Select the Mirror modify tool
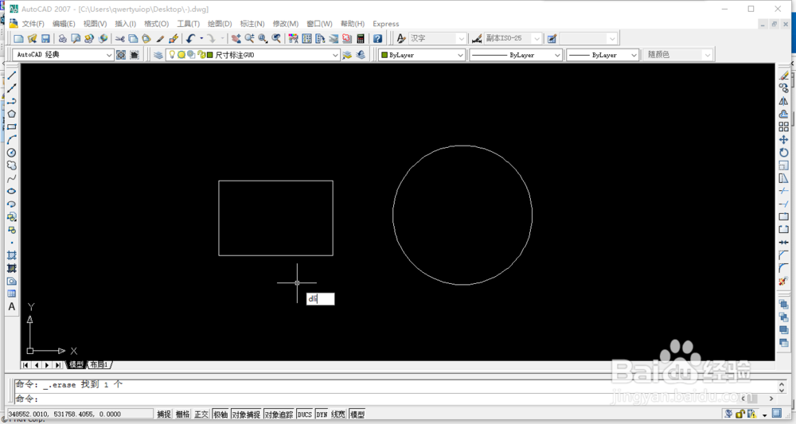Screen dimensions: 796x424 (x=784, y=101)
